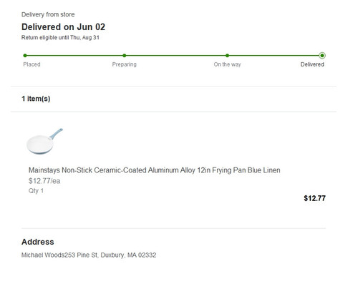Image resolution: width=358 pixels, height=289 pixels.
Task: Select the Preparing progress step dot
Action: pos(125,56)
